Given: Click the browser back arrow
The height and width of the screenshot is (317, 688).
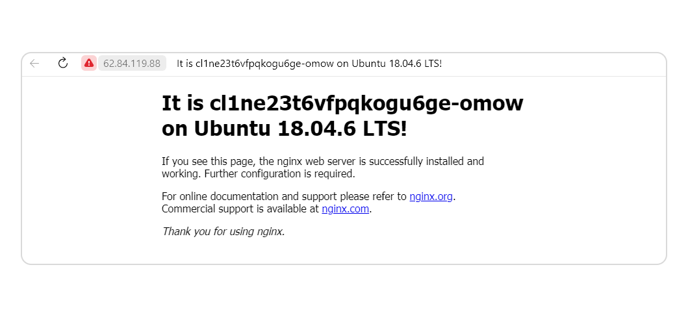Looking at the screenshot, I should [34, 64].
